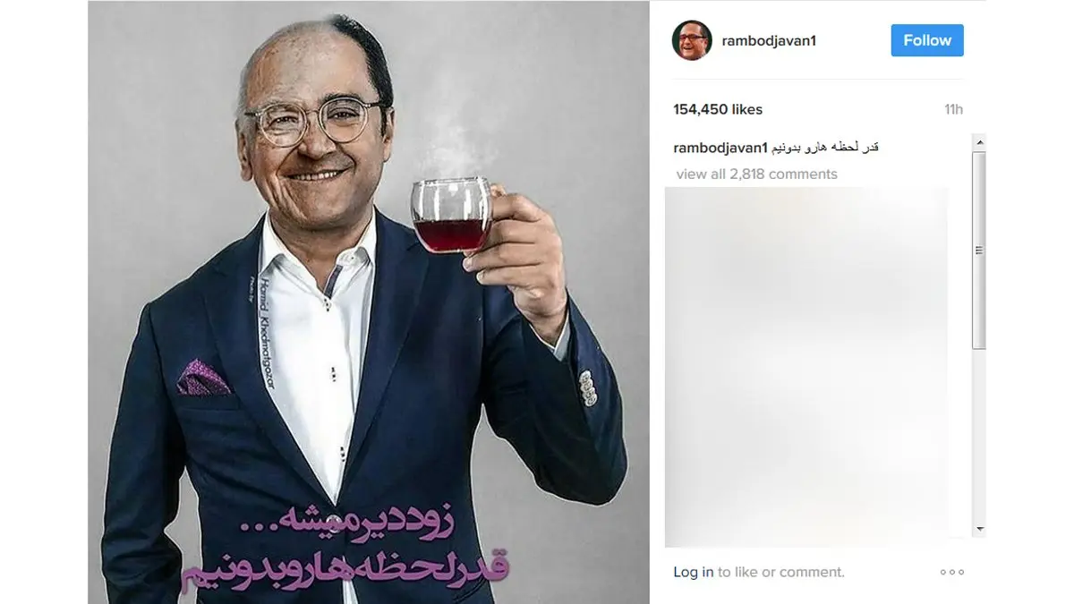Click the comments scrollbar down arrow
The image size is (1074, 604).
[979, 529]
